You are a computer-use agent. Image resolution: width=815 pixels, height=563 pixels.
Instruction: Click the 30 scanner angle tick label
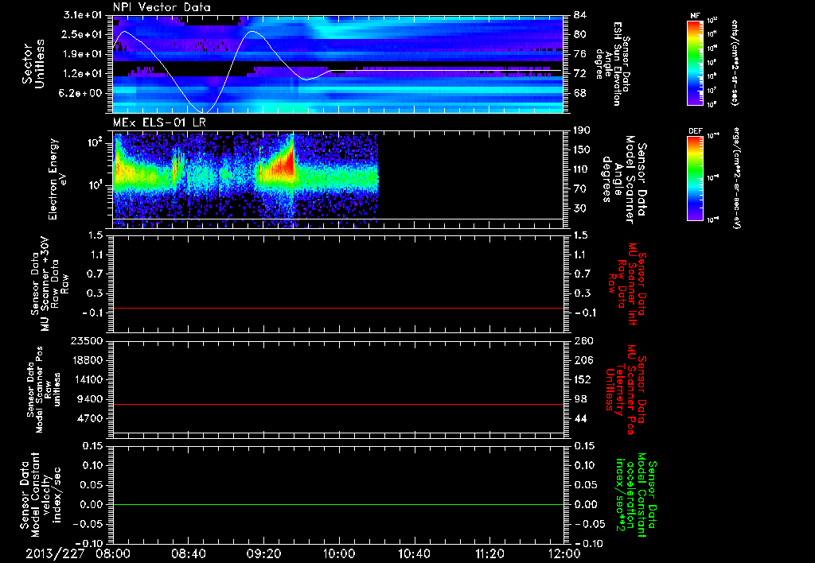pos(580,208)
